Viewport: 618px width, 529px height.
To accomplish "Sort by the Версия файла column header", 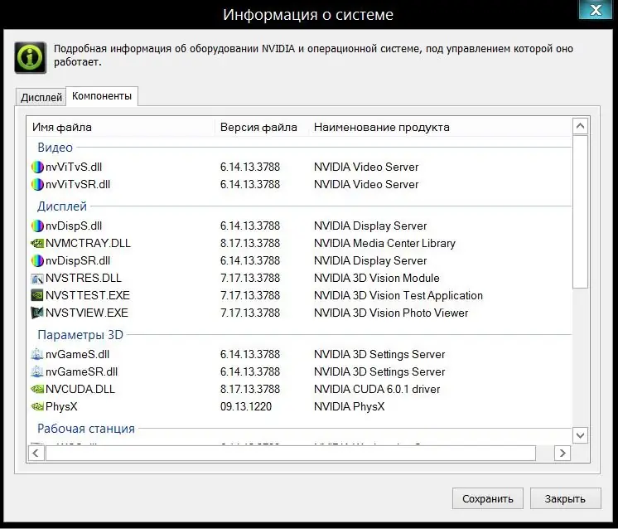I will click(258, 127).
